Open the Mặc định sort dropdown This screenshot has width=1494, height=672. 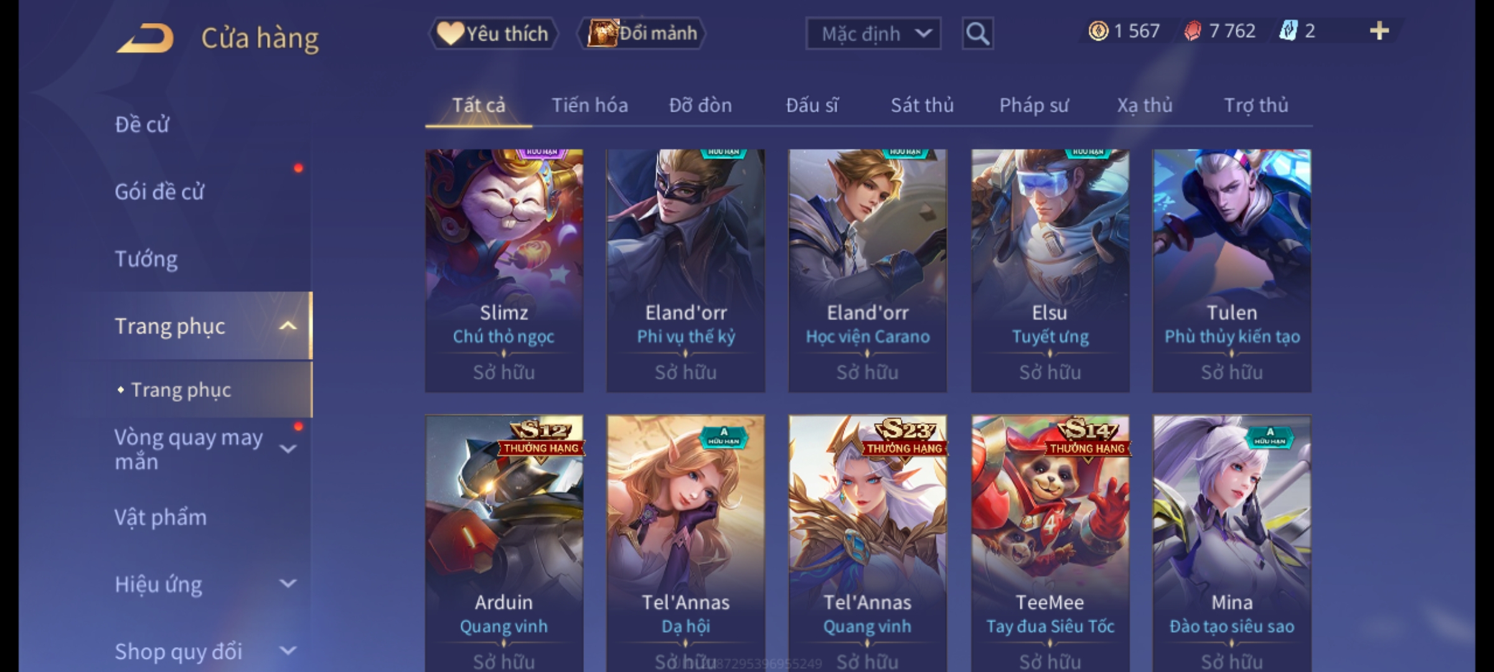(x=873, y=34)
